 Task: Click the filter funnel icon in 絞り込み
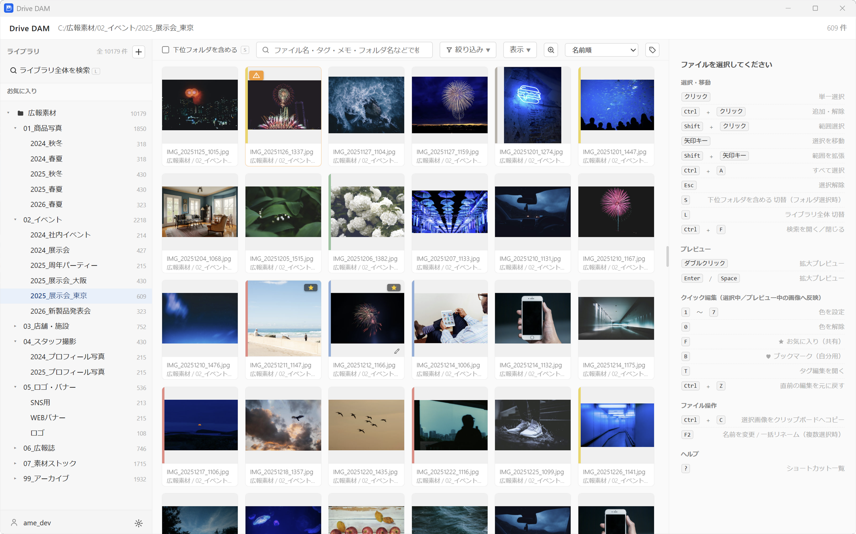(x=449, y=50)
